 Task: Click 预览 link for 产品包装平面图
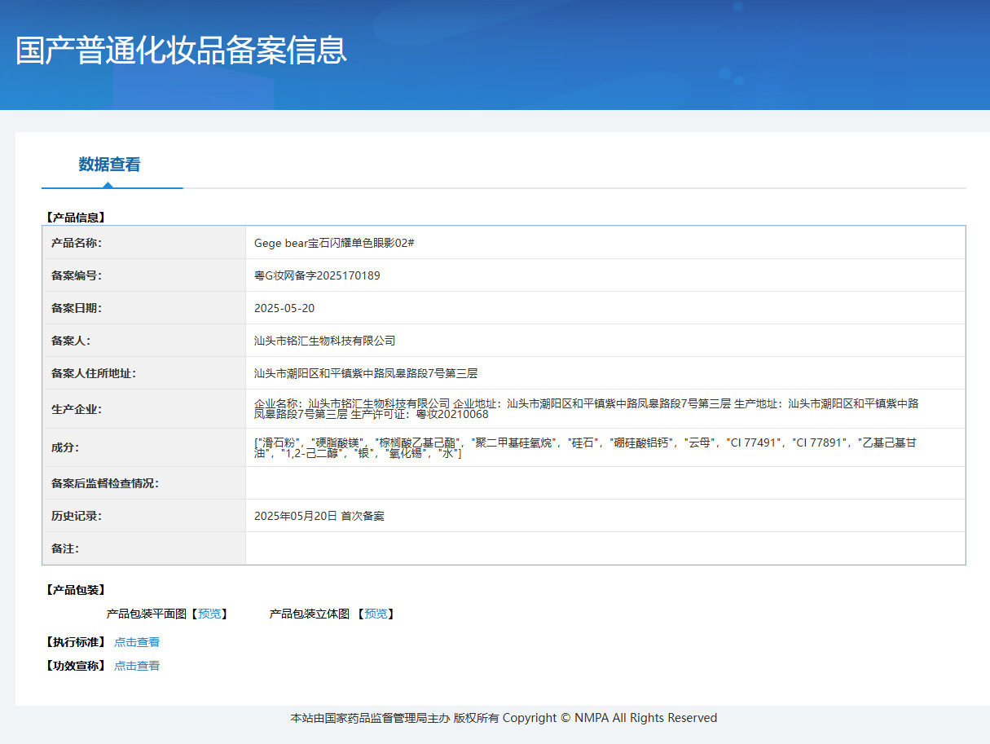pos(209,614)
